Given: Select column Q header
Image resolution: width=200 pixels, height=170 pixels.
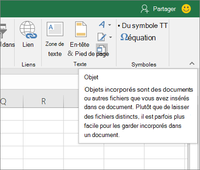Looking at the screenshot, I should [x=11, y=101].
